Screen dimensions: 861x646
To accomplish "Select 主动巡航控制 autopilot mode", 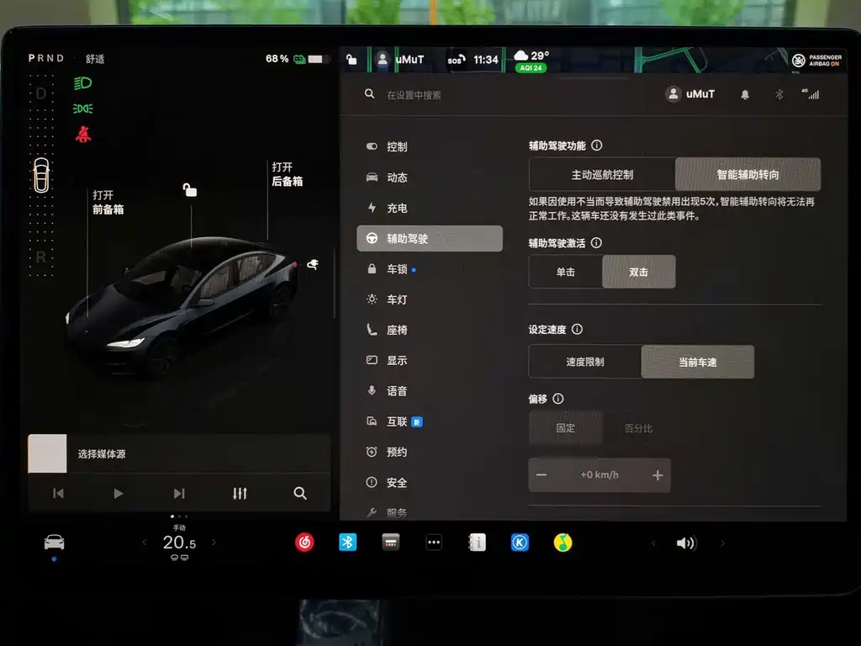I will click(x=602, y=175).
